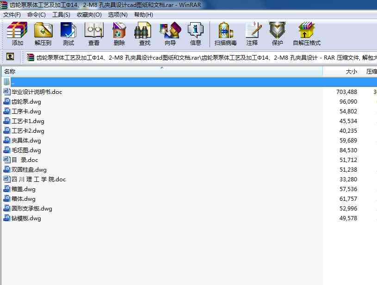This screenshot has height=285, width=377.
Task: Select the 齿轮泵.dwg file
Action: tap(26, 102)
